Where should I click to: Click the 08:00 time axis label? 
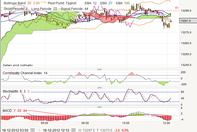(85, 123)
